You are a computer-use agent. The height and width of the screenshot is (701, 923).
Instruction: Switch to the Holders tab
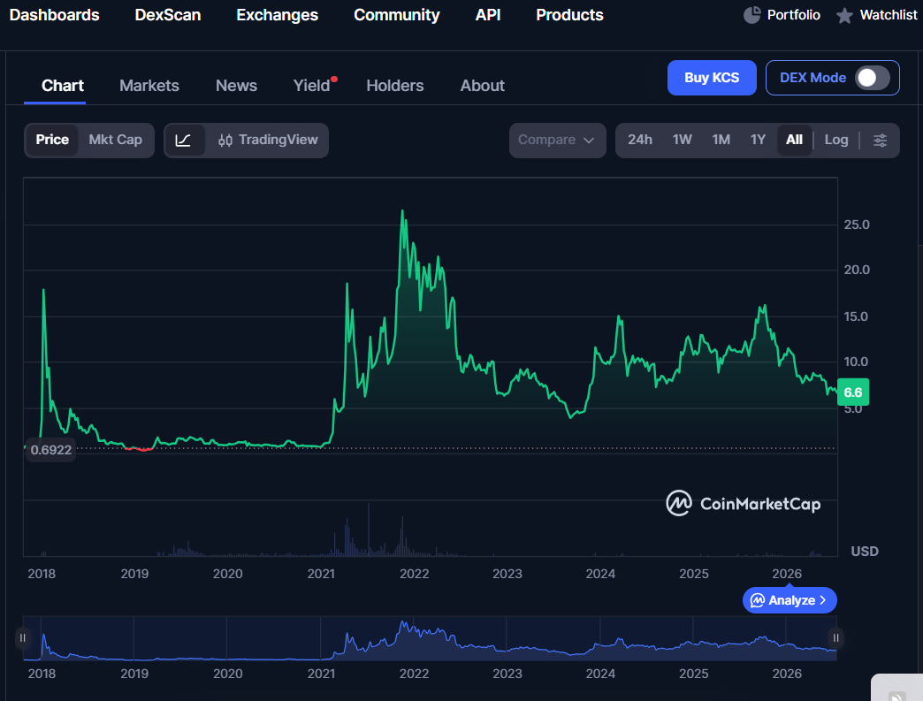point(395,86)
